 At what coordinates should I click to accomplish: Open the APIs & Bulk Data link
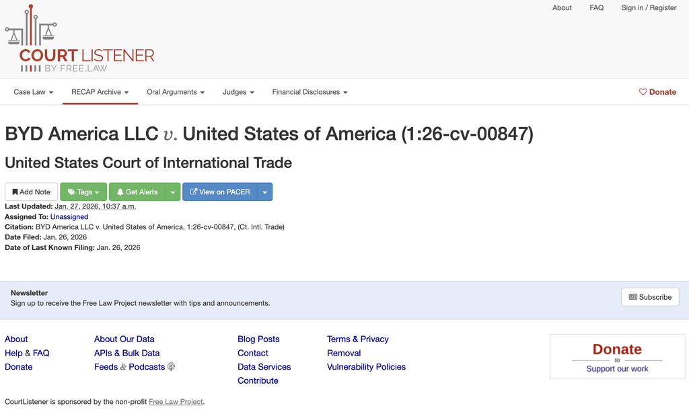pyautogui.click(x=127, y=353)
